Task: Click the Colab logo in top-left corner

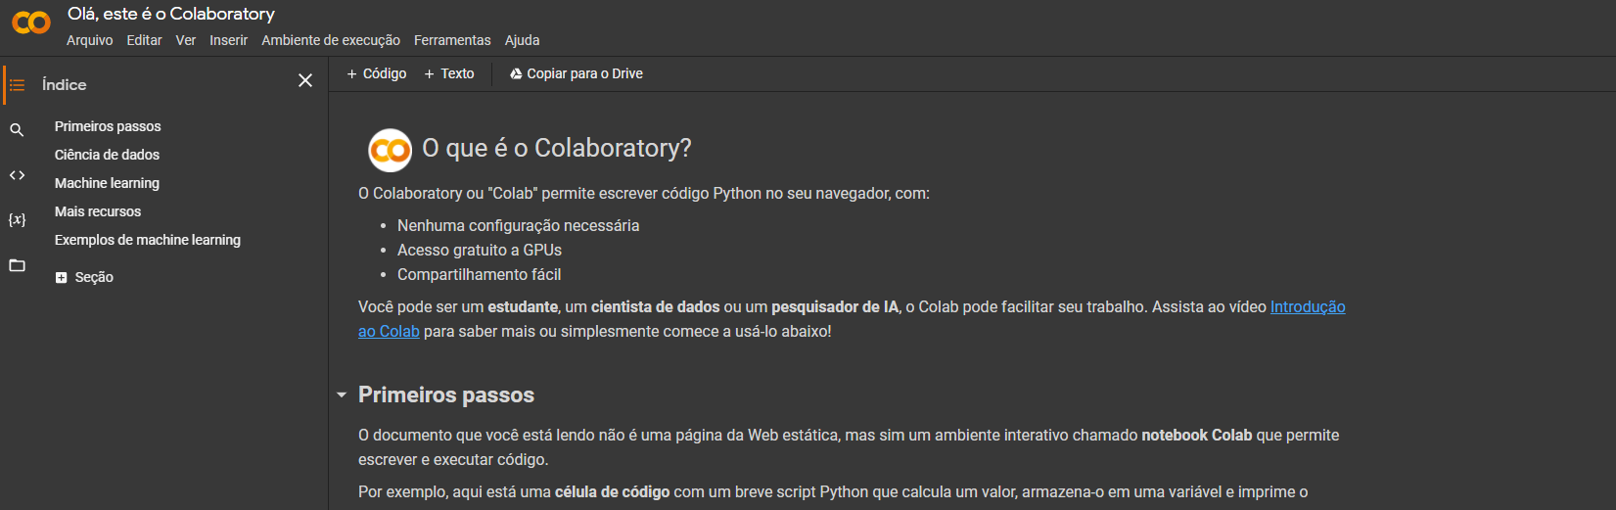Action: coord(31,23)
